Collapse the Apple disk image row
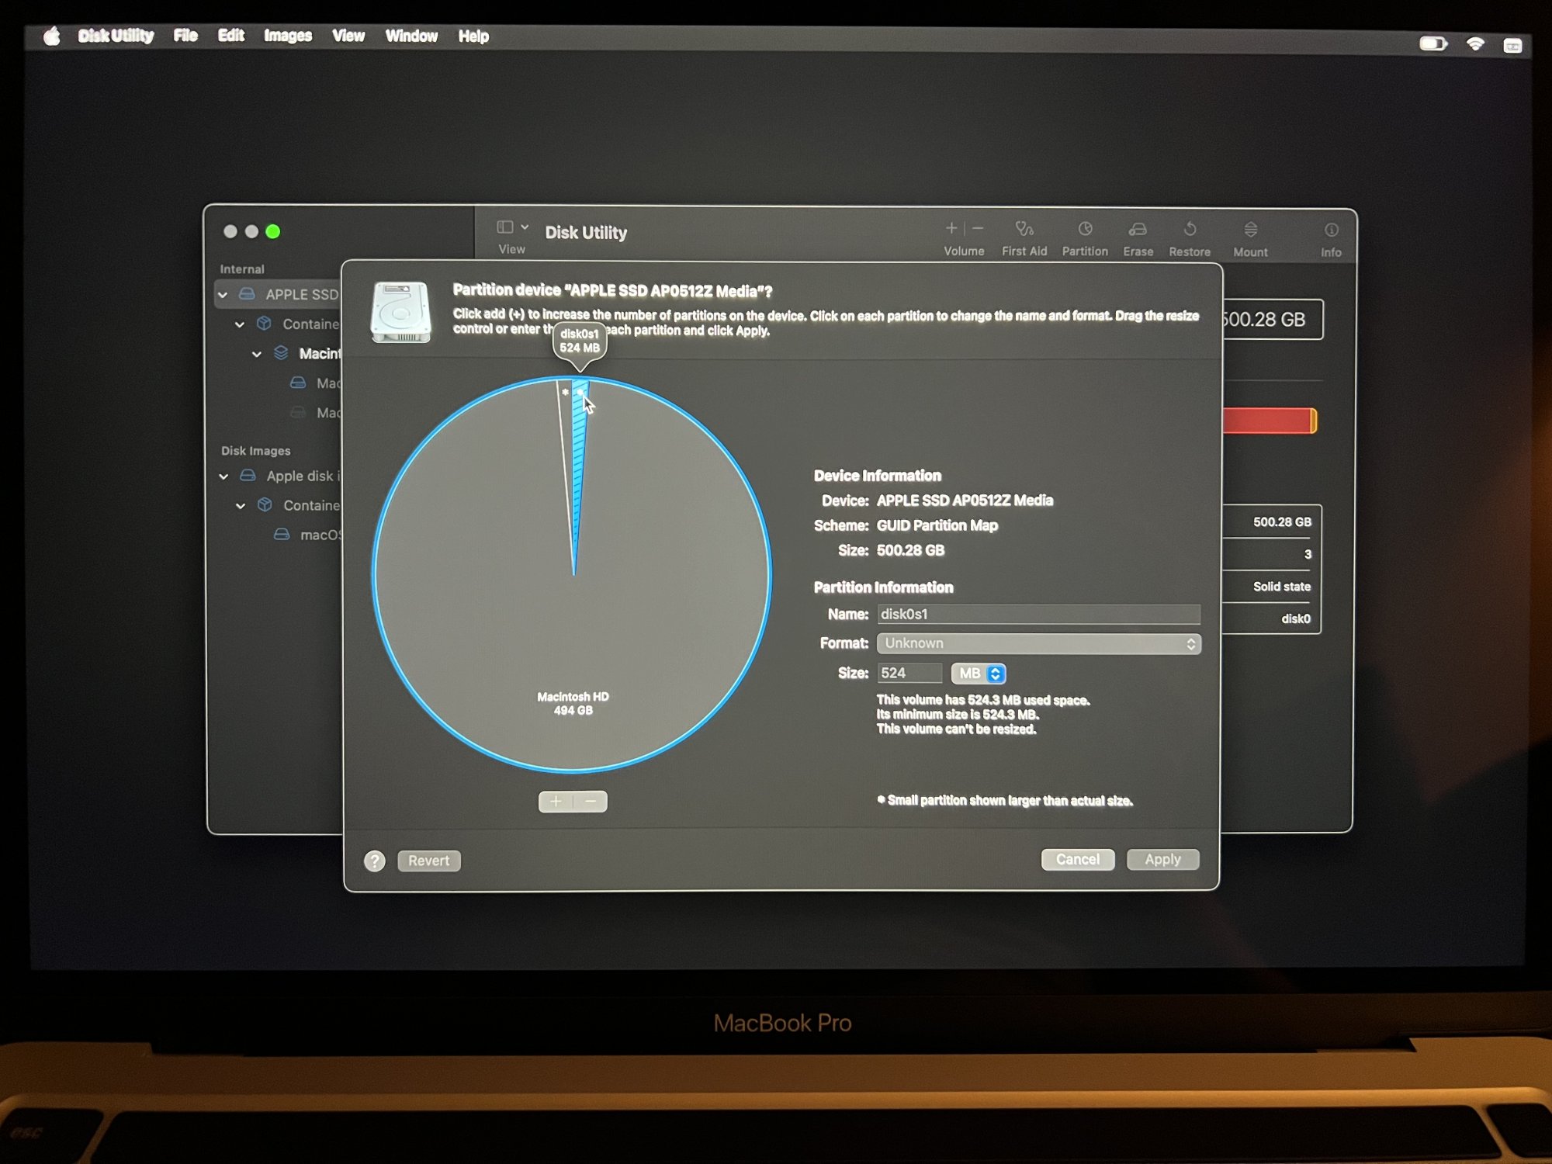The height and width of the screenshot is (1164, 1552). point(223,476)
